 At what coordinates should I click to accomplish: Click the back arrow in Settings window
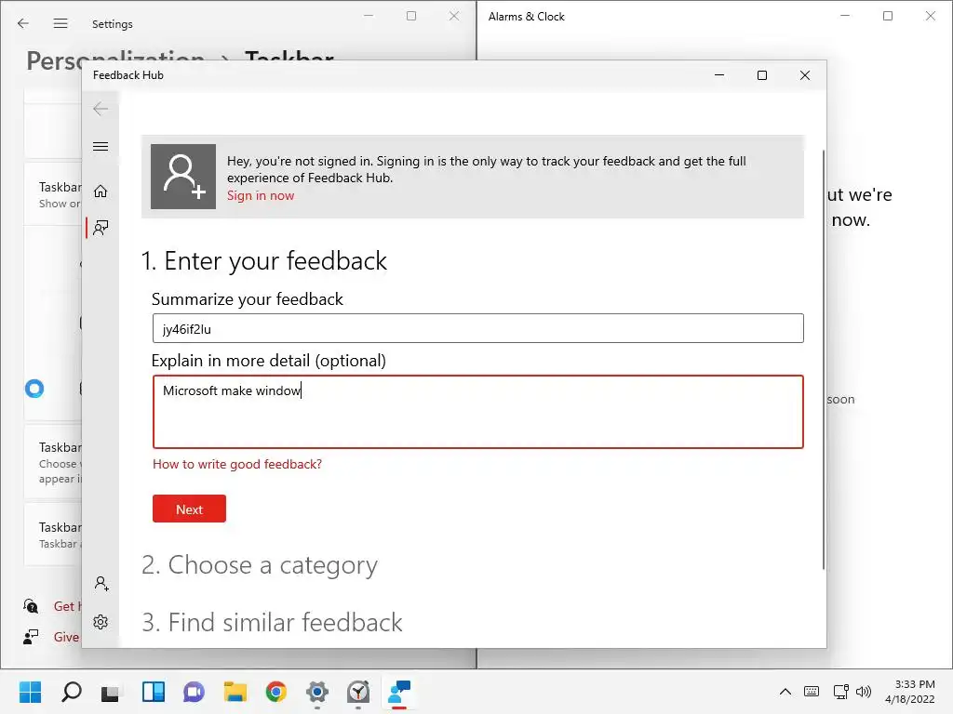point(23,23)
